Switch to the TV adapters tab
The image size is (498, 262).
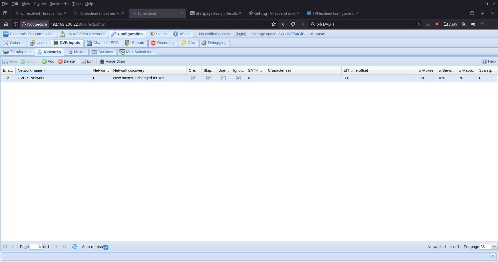(17, 52)
